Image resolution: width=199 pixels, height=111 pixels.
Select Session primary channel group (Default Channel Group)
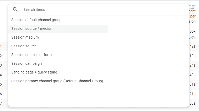57,81
